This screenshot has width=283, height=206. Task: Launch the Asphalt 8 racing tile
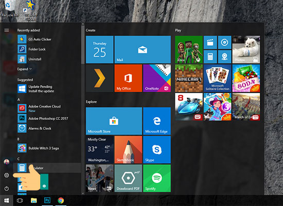(189, 107)
